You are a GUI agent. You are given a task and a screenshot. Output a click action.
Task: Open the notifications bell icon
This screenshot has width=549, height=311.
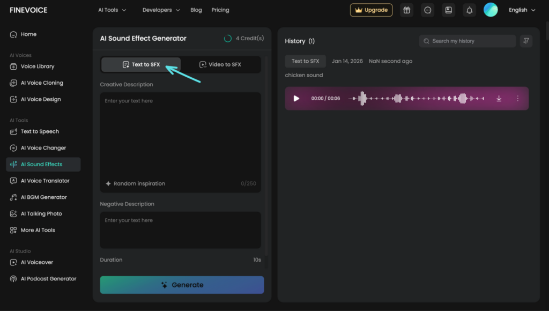(x=470, y=10)
